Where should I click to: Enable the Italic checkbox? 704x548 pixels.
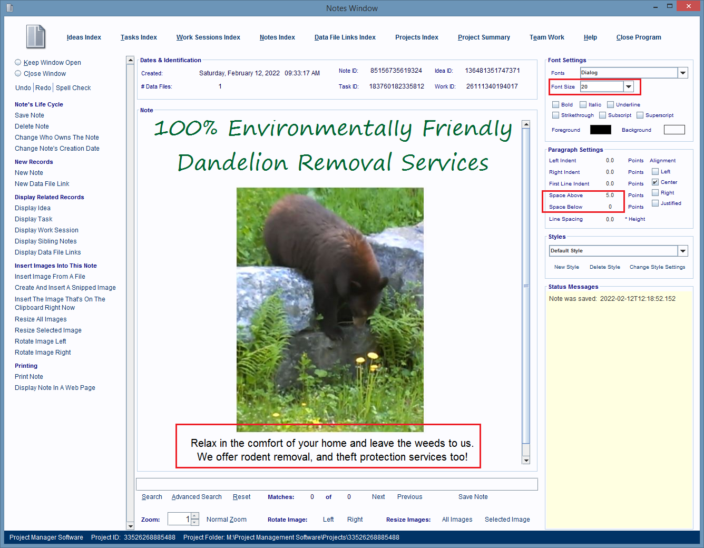(x=583, y=104)
